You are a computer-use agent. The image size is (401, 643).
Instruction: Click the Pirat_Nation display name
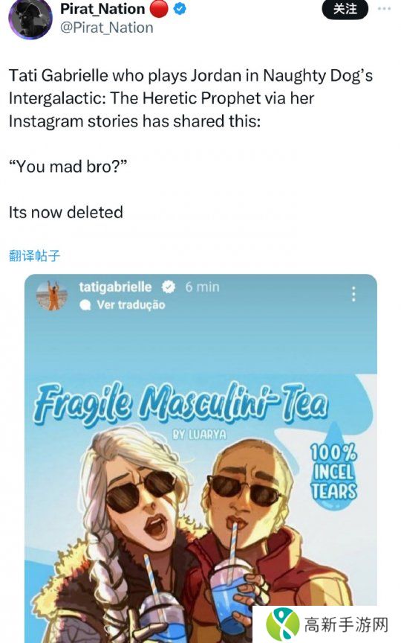pos(102,9)
